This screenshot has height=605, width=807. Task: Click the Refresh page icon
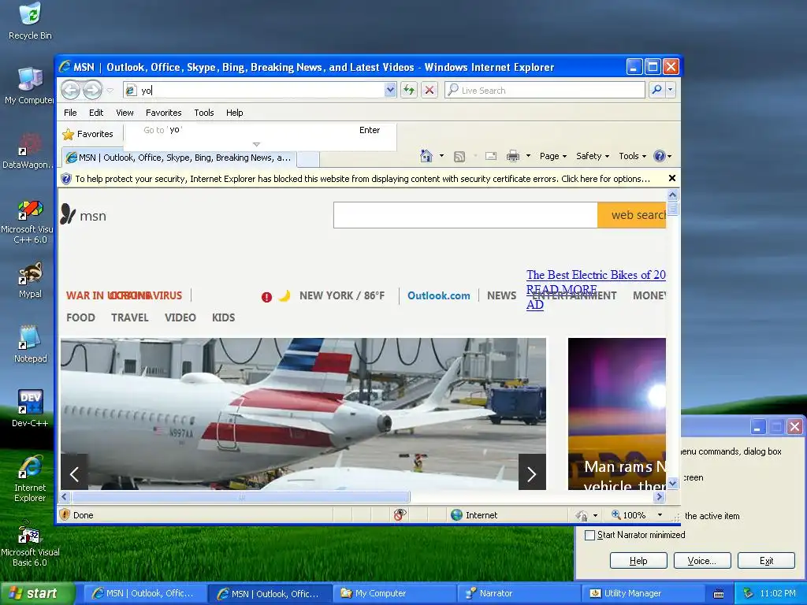pos(409,90)
